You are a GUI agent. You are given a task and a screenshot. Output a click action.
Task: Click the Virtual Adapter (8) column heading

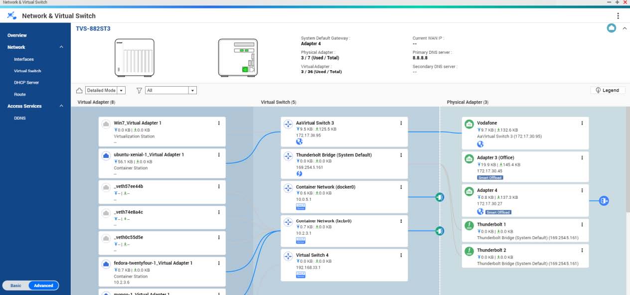pos(96,102)
